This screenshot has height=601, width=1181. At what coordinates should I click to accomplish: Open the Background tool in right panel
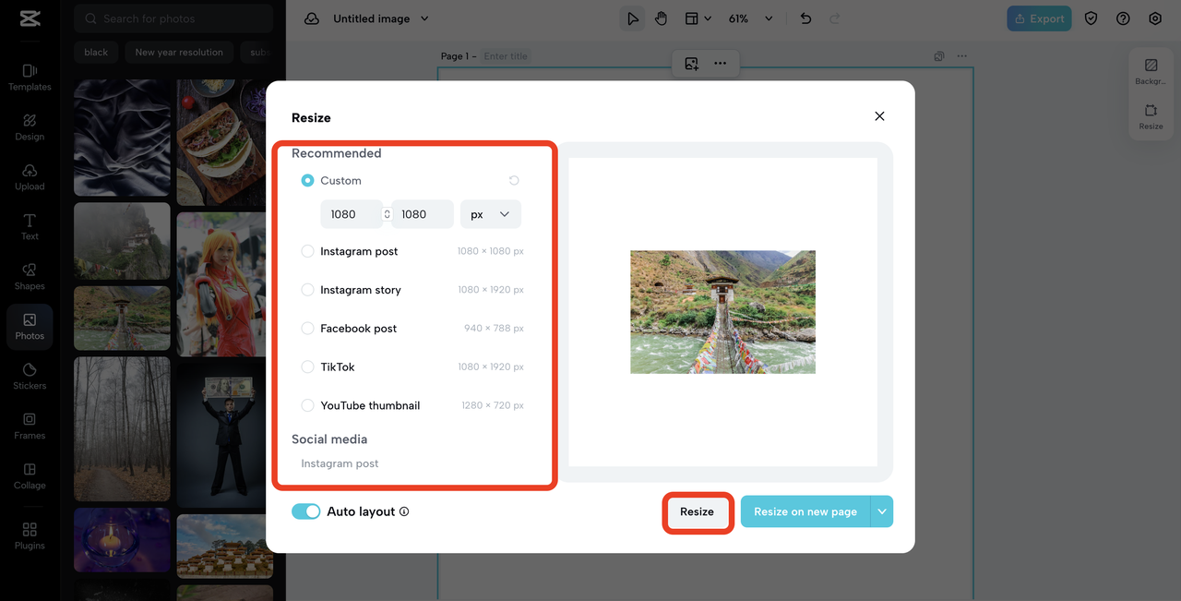click(1151, 72)
